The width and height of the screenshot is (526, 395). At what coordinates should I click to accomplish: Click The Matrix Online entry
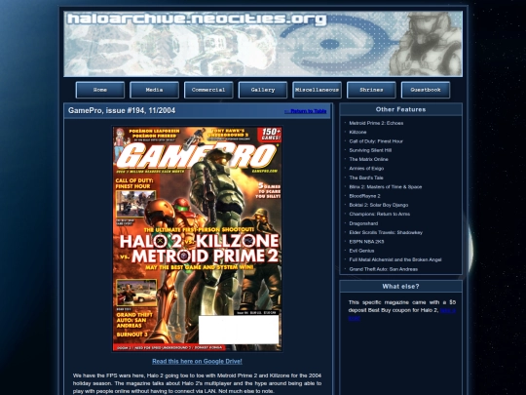[368, 159]
